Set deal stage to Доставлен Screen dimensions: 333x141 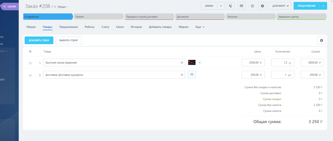click(200, 17)
